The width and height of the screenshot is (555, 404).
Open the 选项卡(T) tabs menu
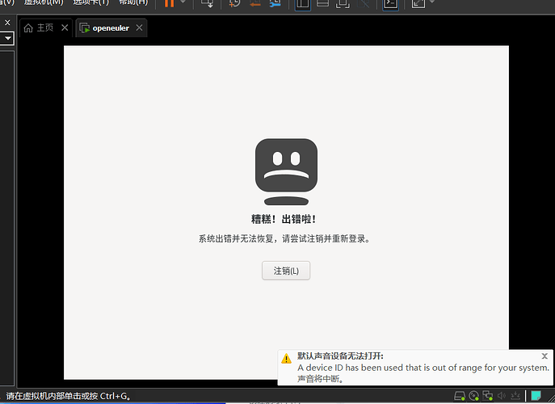click(90, 2)
